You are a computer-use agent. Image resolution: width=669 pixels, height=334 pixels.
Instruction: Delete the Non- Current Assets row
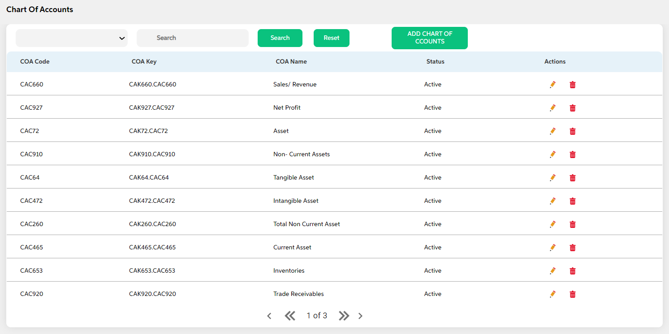tap(572, 154)
